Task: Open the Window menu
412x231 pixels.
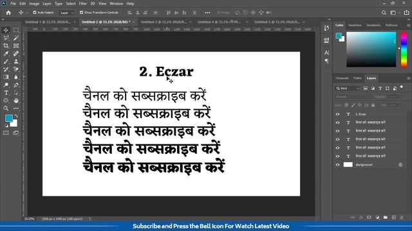Action: (x=116, y=4)
